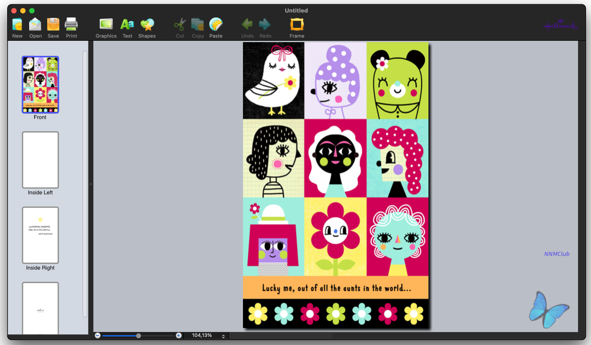The image size is (591, 345).
Task: Select the Inside Left page thumbnail
Action: 40,160
